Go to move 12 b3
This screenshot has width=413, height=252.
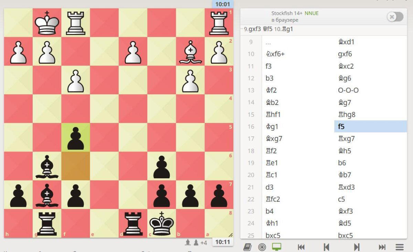(x=298, y=78)
